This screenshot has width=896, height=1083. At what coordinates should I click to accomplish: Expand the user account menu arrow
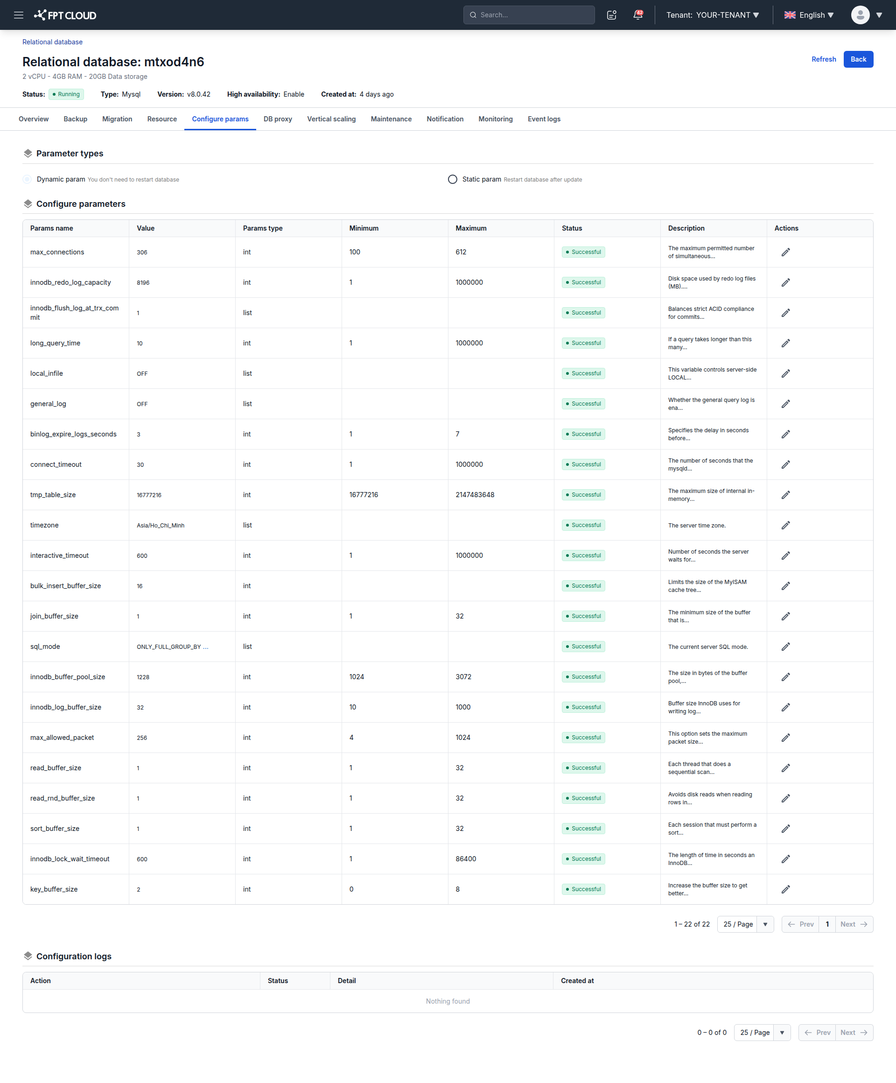(879, 15)
